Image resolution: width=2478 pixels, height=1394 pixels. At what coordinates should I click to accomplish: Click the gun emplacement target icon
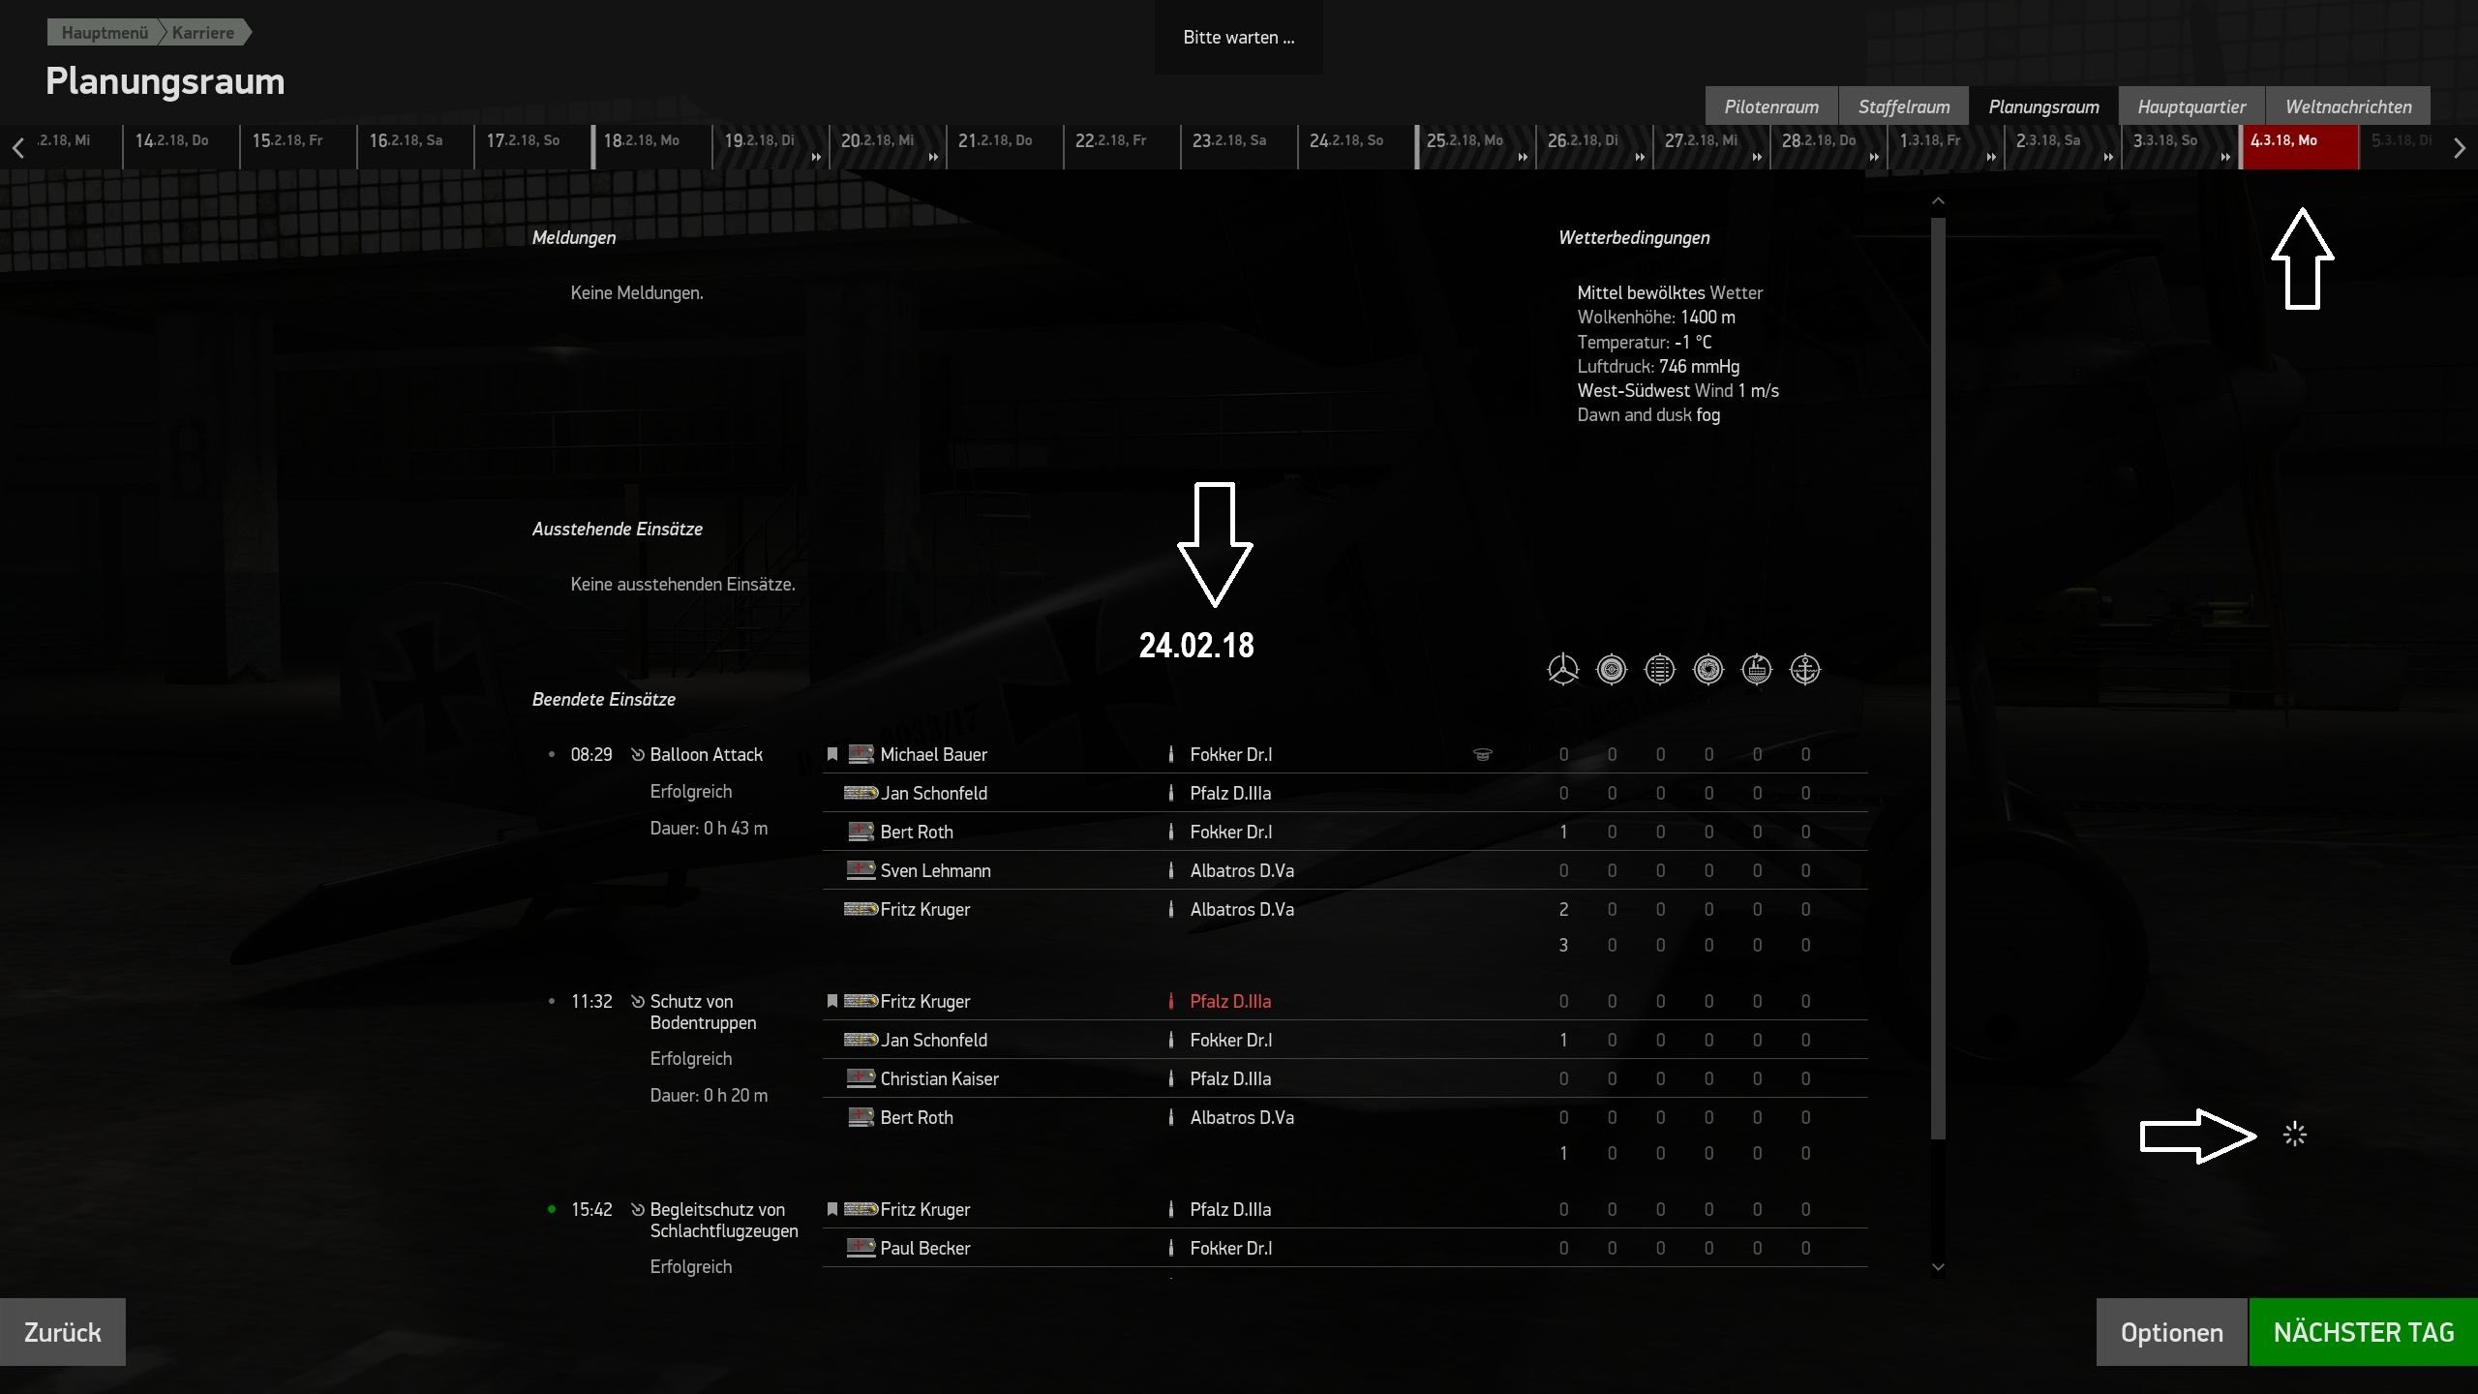pos(1708,669)
